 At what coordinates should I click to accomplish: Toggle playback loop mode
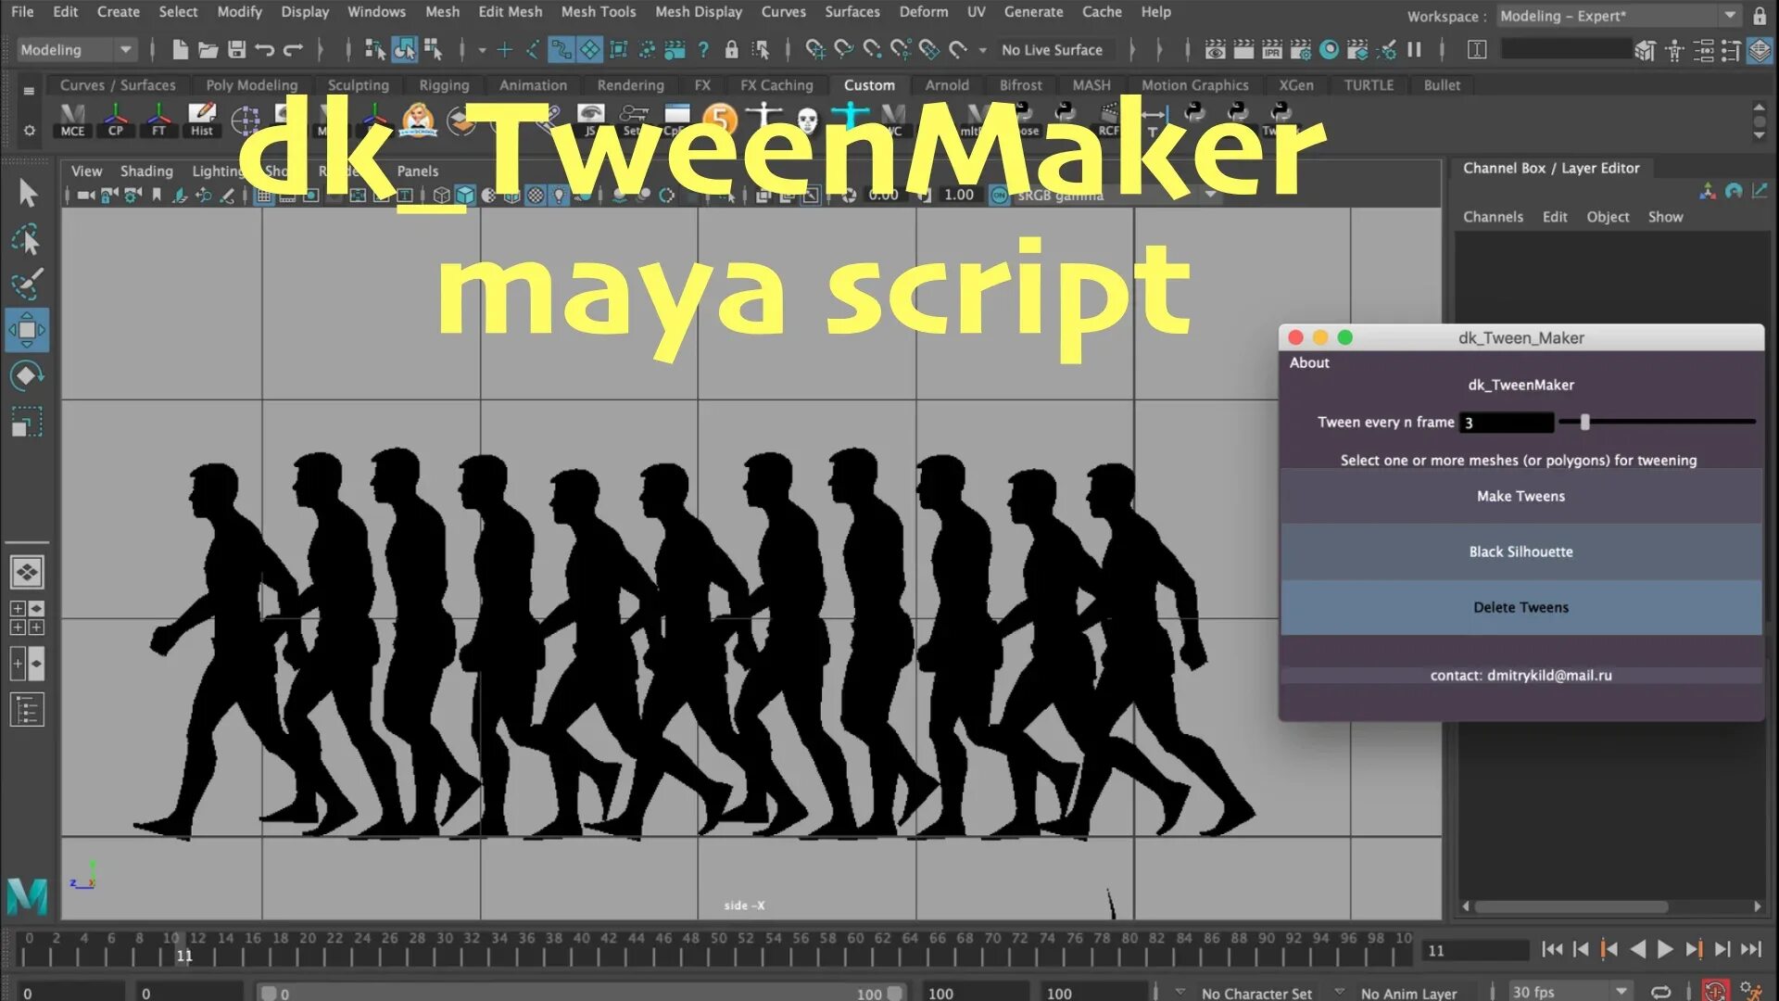point(1661,992)
